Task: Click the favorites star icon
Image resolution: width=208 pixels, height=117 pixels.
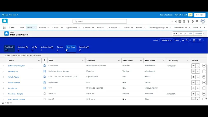Action: tap(172, 21)
